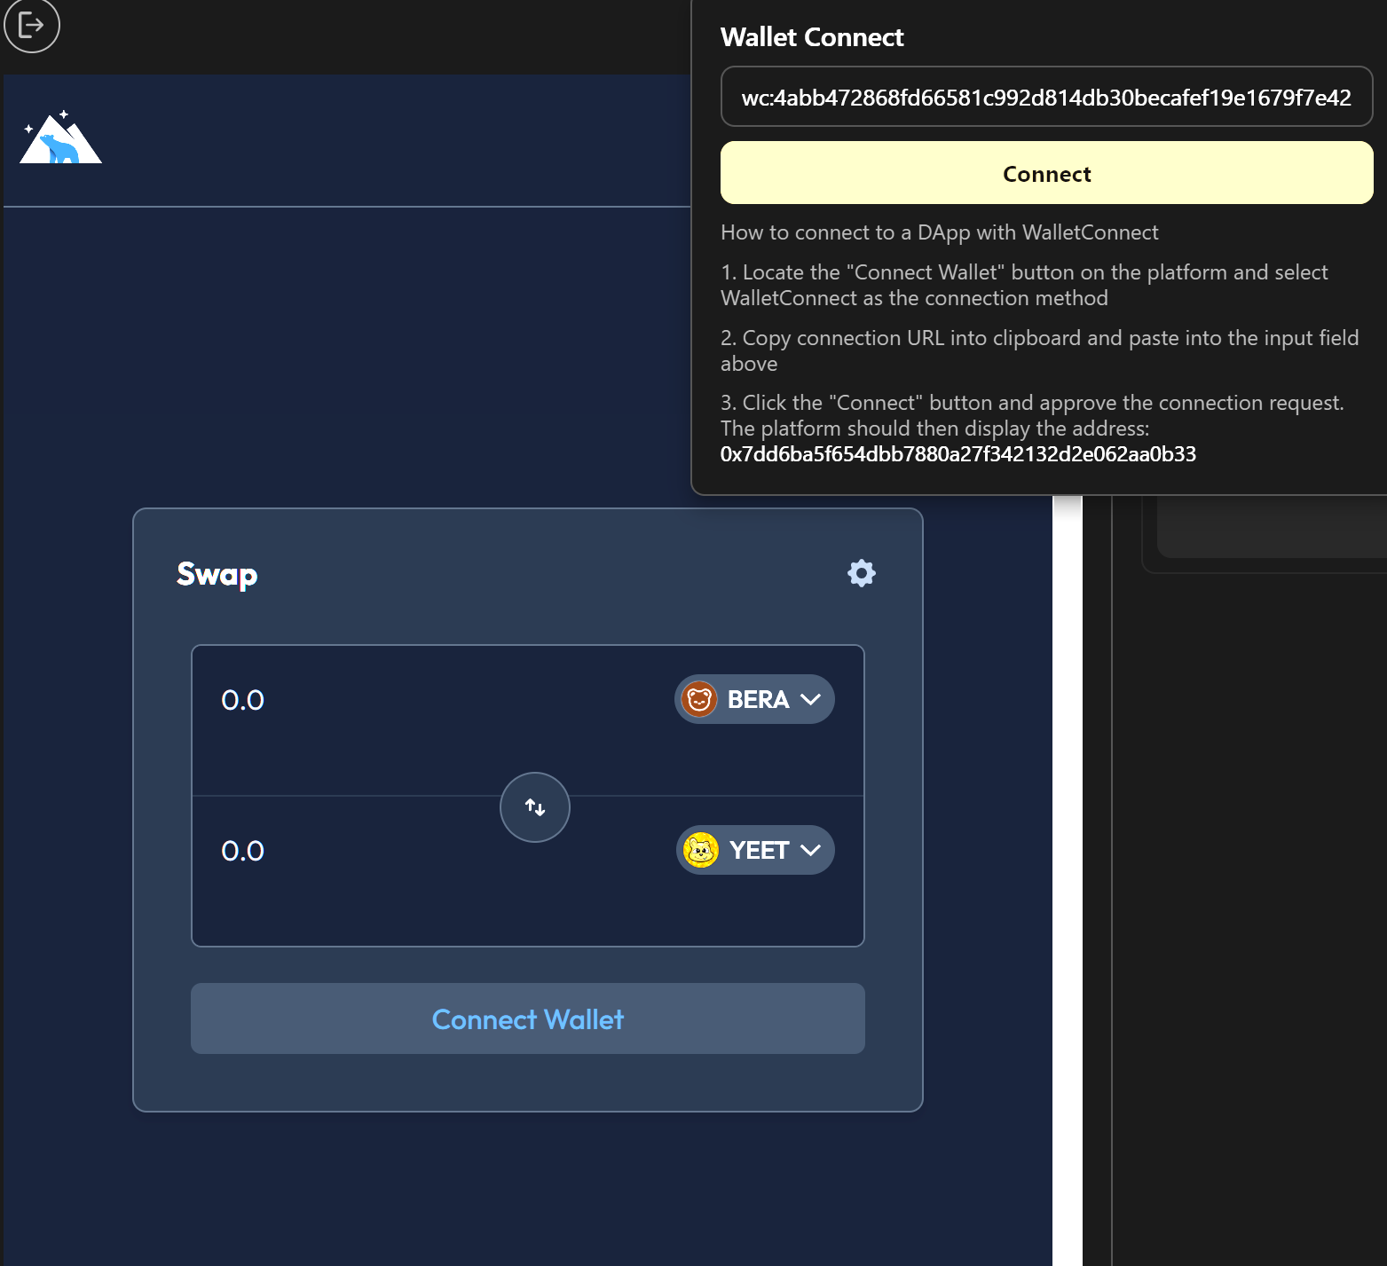Click the brown BERA token icon
The width and height of the screenshot is (1387, 1266).
pyautogui.click(x=699, y=700)
